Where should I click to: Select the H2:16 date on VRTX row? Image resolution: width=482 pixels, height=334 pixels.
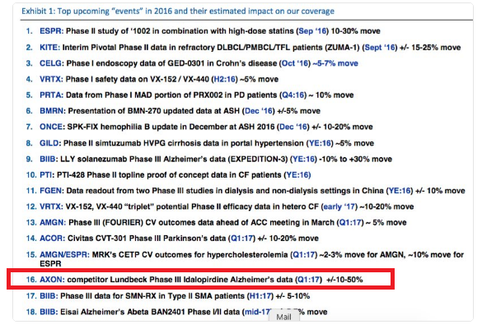pos(224,80)
